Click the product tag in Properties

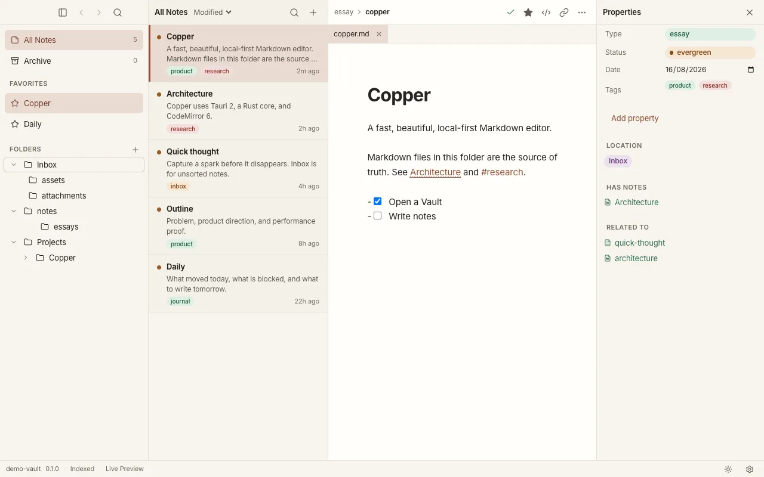680,86
